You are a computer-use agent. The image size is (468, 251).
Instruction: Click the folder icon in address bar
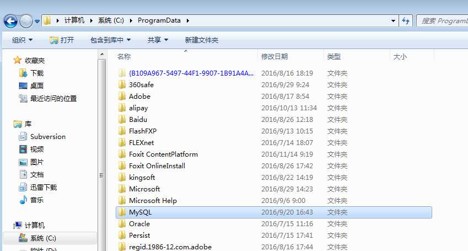47,20
